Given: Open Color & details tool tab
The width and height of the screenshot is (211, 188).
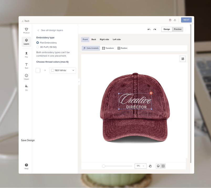Looking at the screenshot, I should point(91,48).
